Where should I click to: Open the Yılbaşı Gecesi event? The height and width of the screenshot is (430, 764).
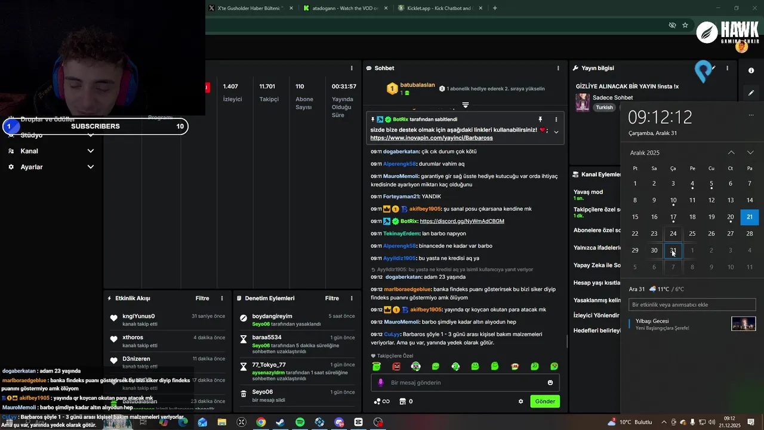coord(692,324)
